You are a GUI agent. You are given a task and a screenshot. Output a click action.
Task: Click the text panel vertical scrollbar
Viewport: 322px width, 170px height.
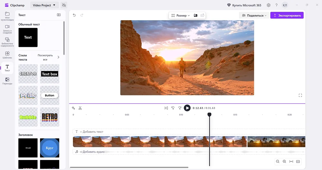point(64,38)
